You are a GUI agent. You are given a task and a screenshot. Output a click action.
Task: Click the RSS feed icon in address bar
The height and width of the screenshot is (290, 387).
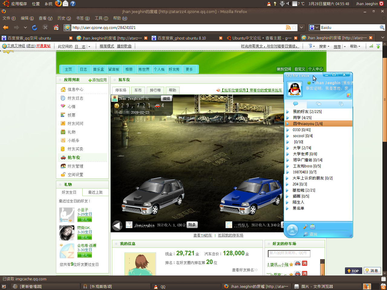coord(288,27)
